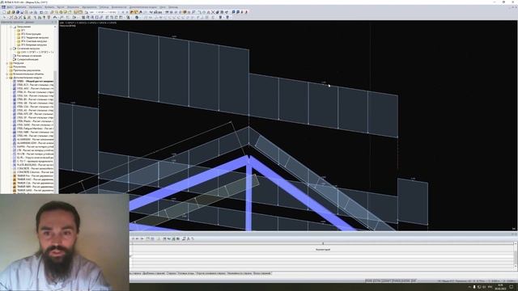Open the Windows notification center icon
This screenshot has height=291, width=518.
tap(512, 287)
